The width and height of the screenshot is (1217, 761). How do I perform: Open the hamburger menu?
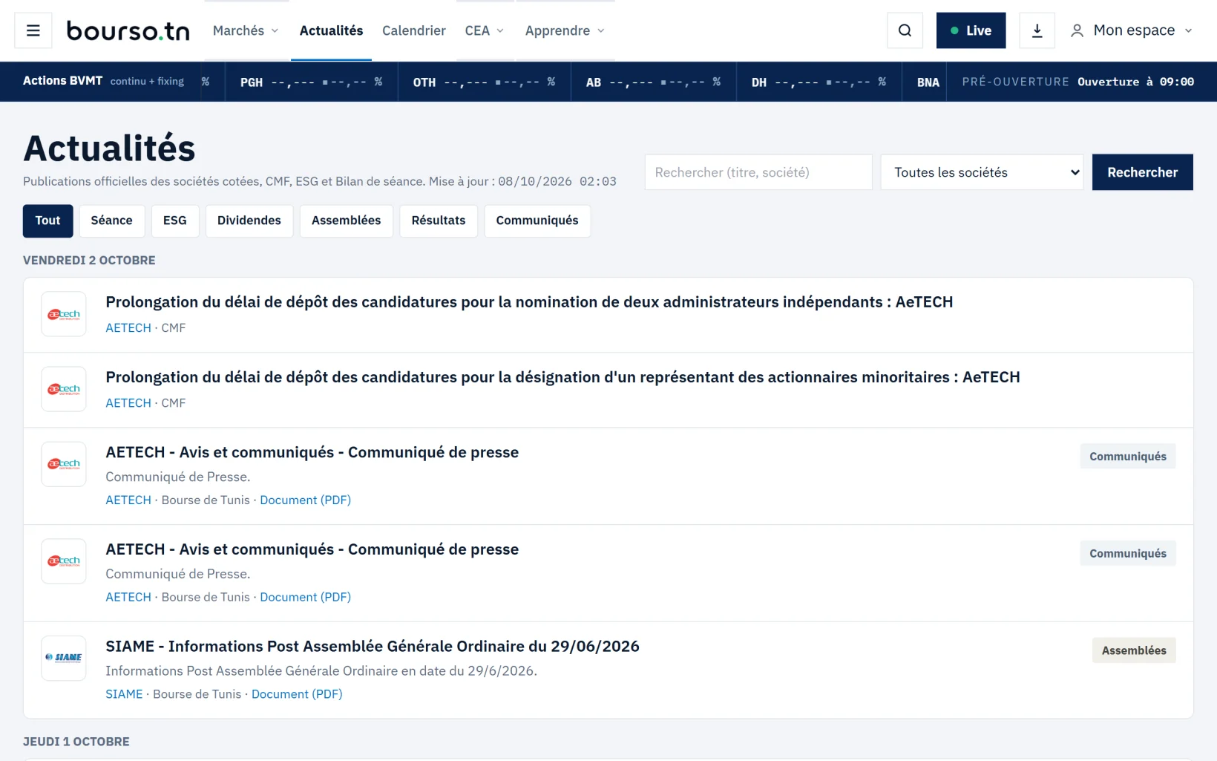[33, 30]
